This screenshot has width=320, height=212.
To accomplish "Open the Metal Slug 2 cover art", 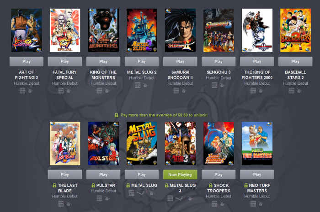I will (x=142, y=30).
